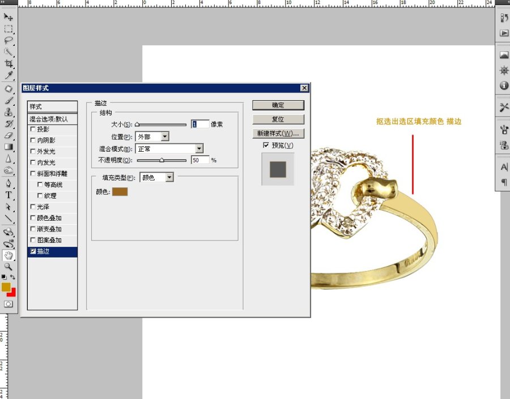510x399 pixels.
Task: Select the Type tool
Action: click(x=8, y=195)
